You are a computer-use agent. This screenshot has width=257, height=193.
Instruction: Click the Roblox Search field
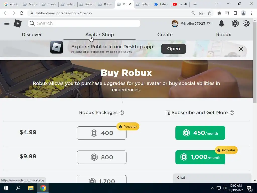pos(84,23)
